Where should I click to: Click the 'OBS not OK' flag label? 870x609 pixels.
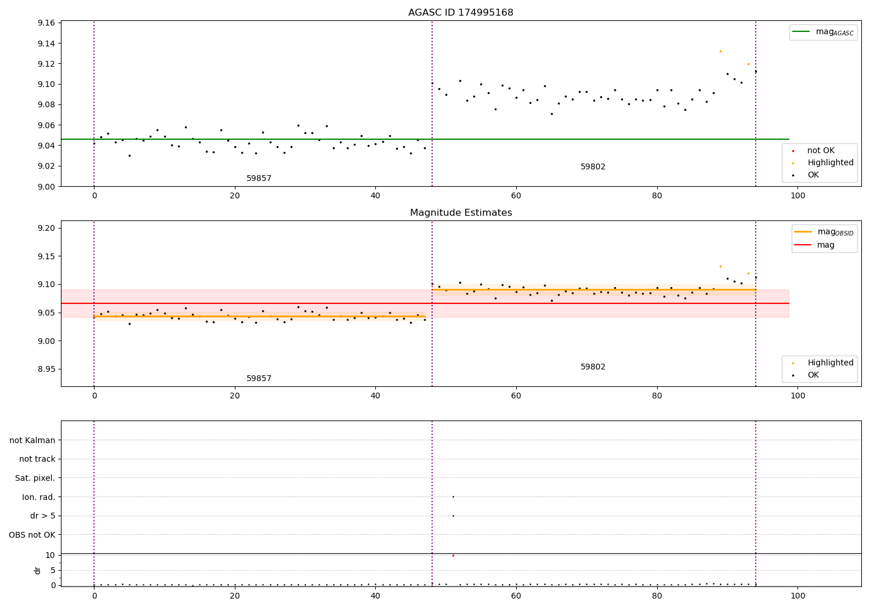(32, 535)
